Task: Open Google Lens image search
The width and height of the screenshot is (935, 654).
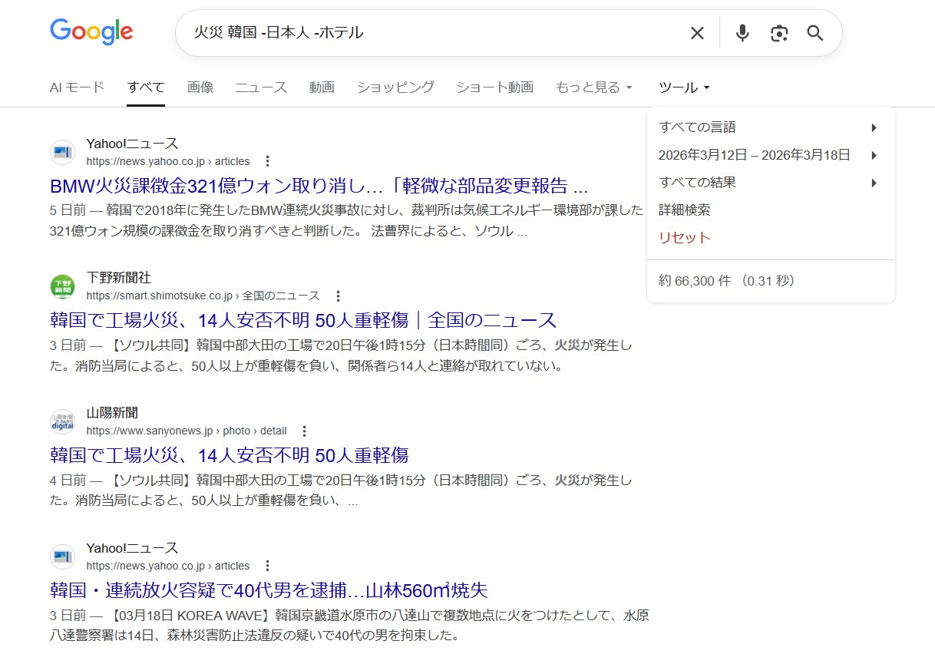Action: point(778,33)
